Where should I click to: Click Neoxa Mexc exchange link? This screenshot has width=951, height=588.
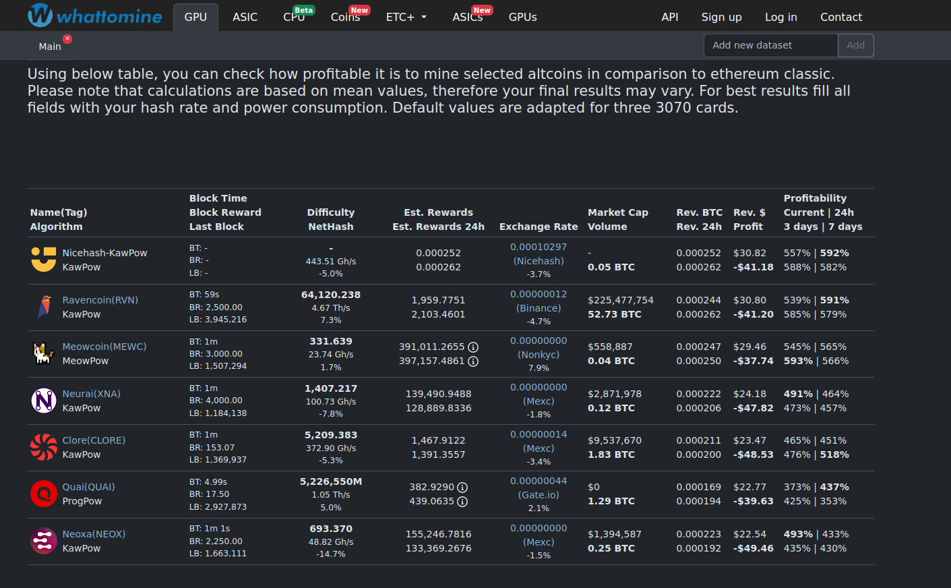[x=539, y=535]
